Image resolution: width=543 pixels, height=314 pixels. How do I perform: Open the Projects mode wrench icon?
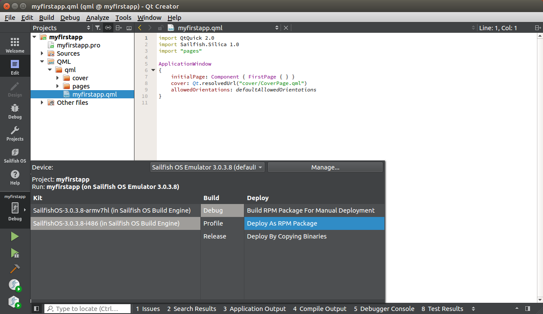[15, 133]
